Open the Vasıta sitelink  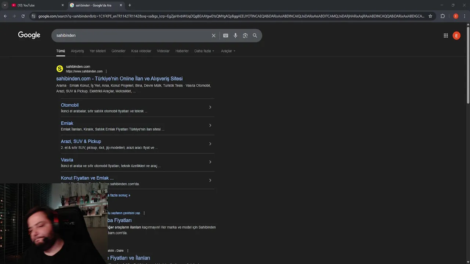(67, 160)
